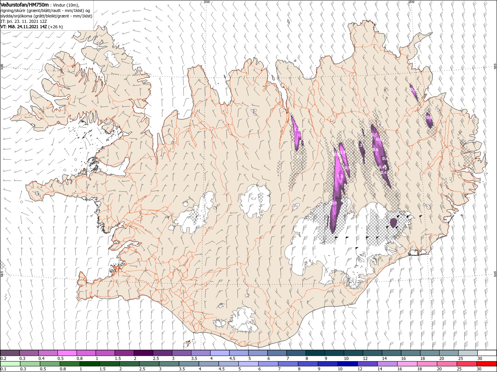Select the dark purple upper swatch labeled 2
The width and height of the screenshot is (497, 372).
pos(143,353)
